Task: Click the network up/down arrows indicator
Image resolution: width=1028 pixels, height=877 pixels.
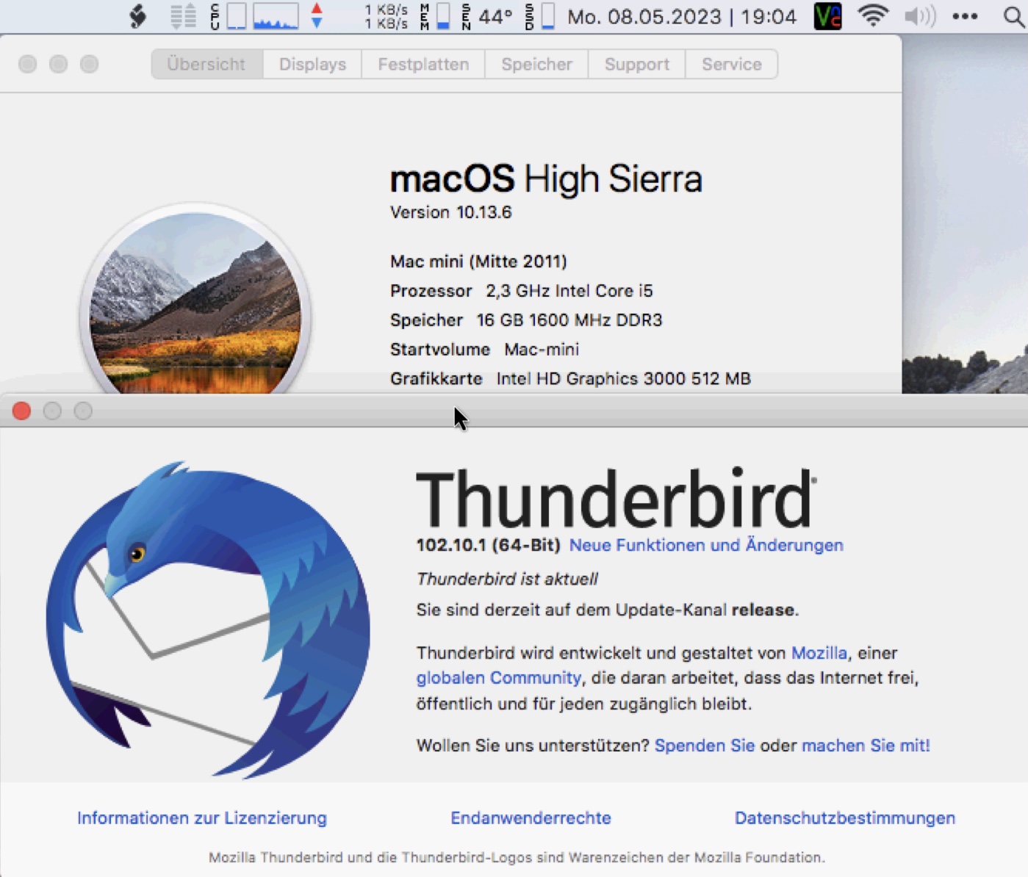Action: tap(317, 16)
